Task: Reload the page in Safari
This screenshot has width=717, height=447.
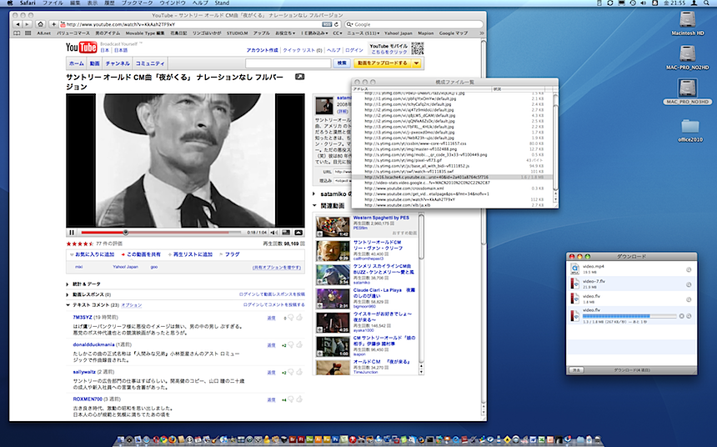Action: coord(337,24)
